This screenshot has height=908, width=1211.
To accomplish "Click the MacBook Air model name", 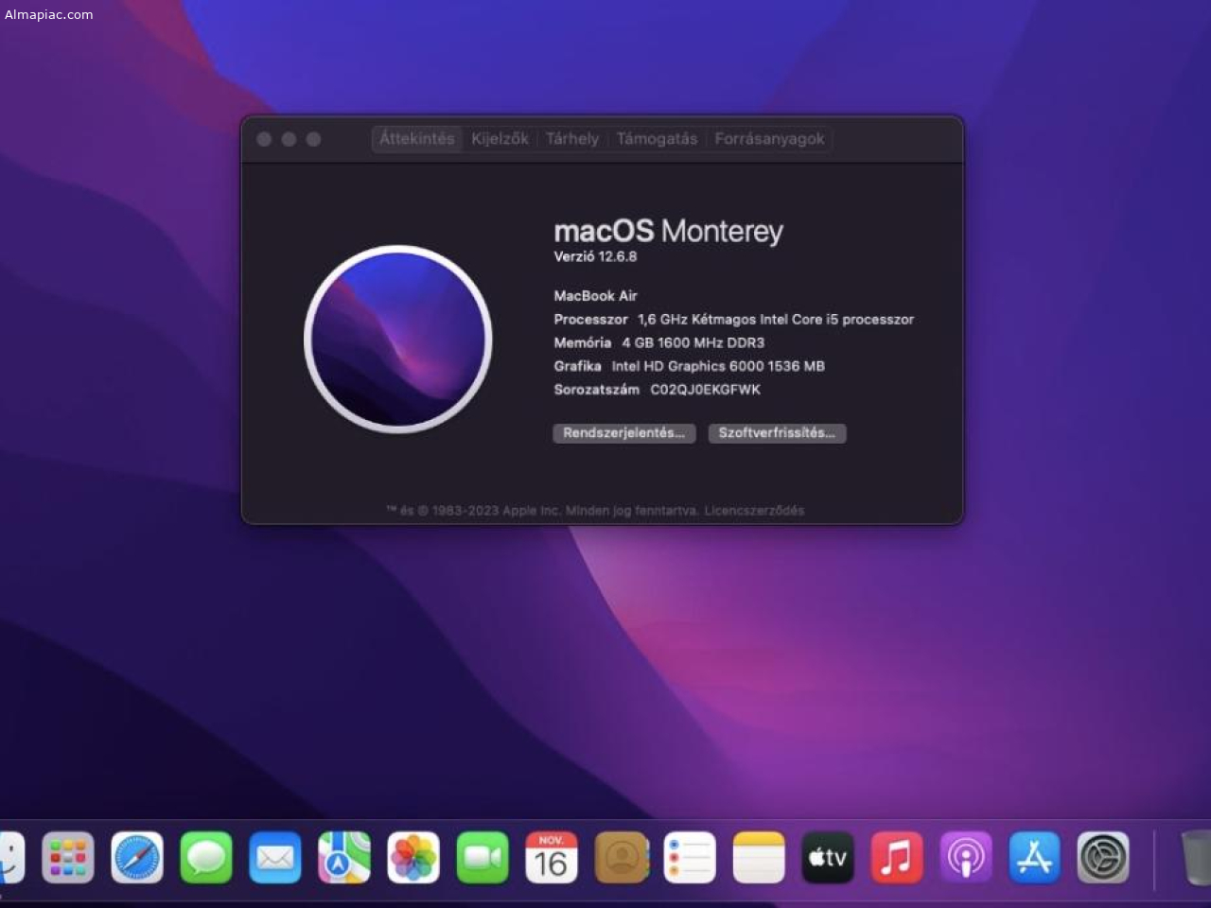I will 595,296.
